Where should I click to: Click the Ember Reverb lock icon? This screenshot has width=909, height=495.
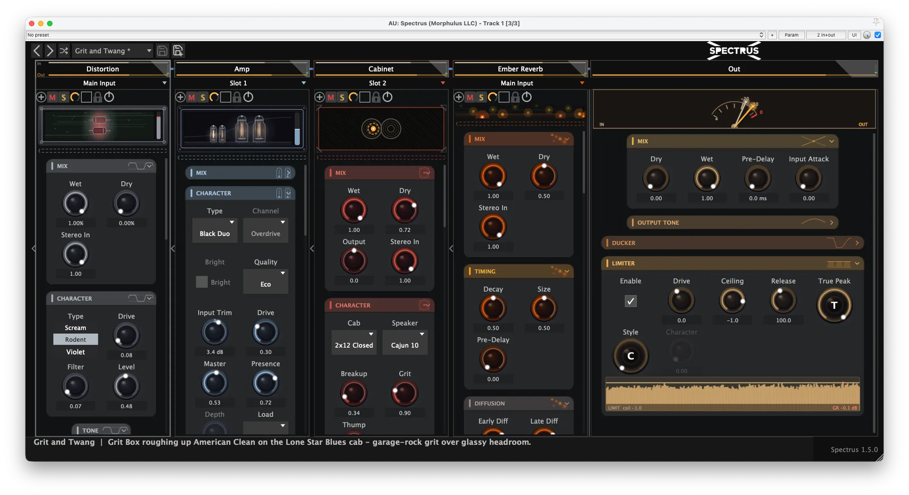515,97
